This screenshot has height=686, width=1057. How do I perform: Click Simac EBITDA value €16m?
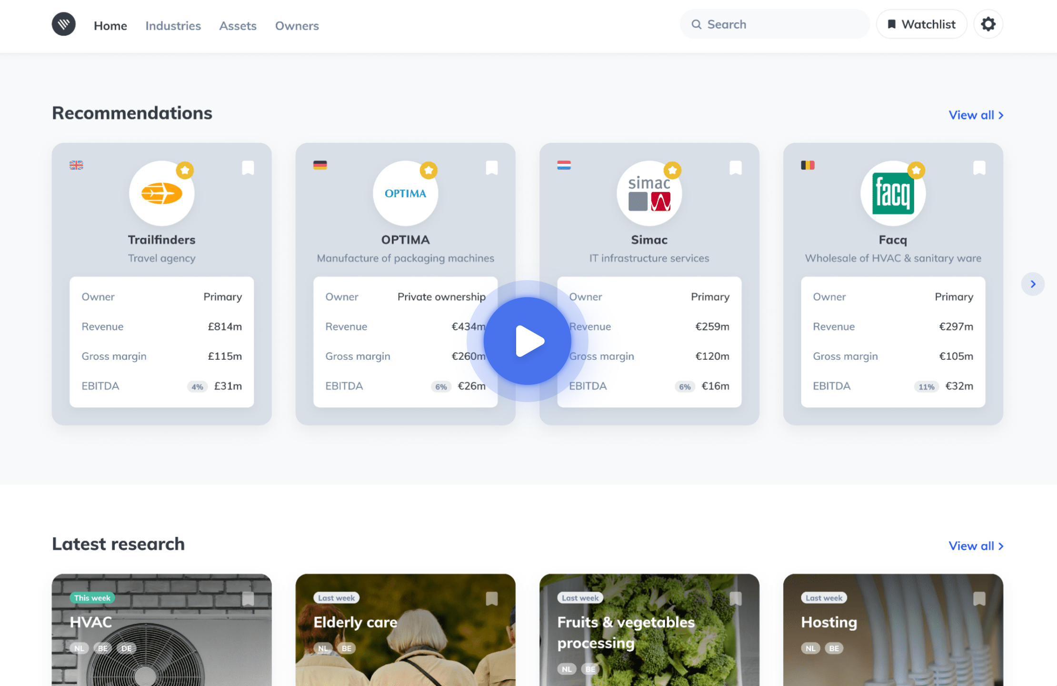(x=716, y=386)
